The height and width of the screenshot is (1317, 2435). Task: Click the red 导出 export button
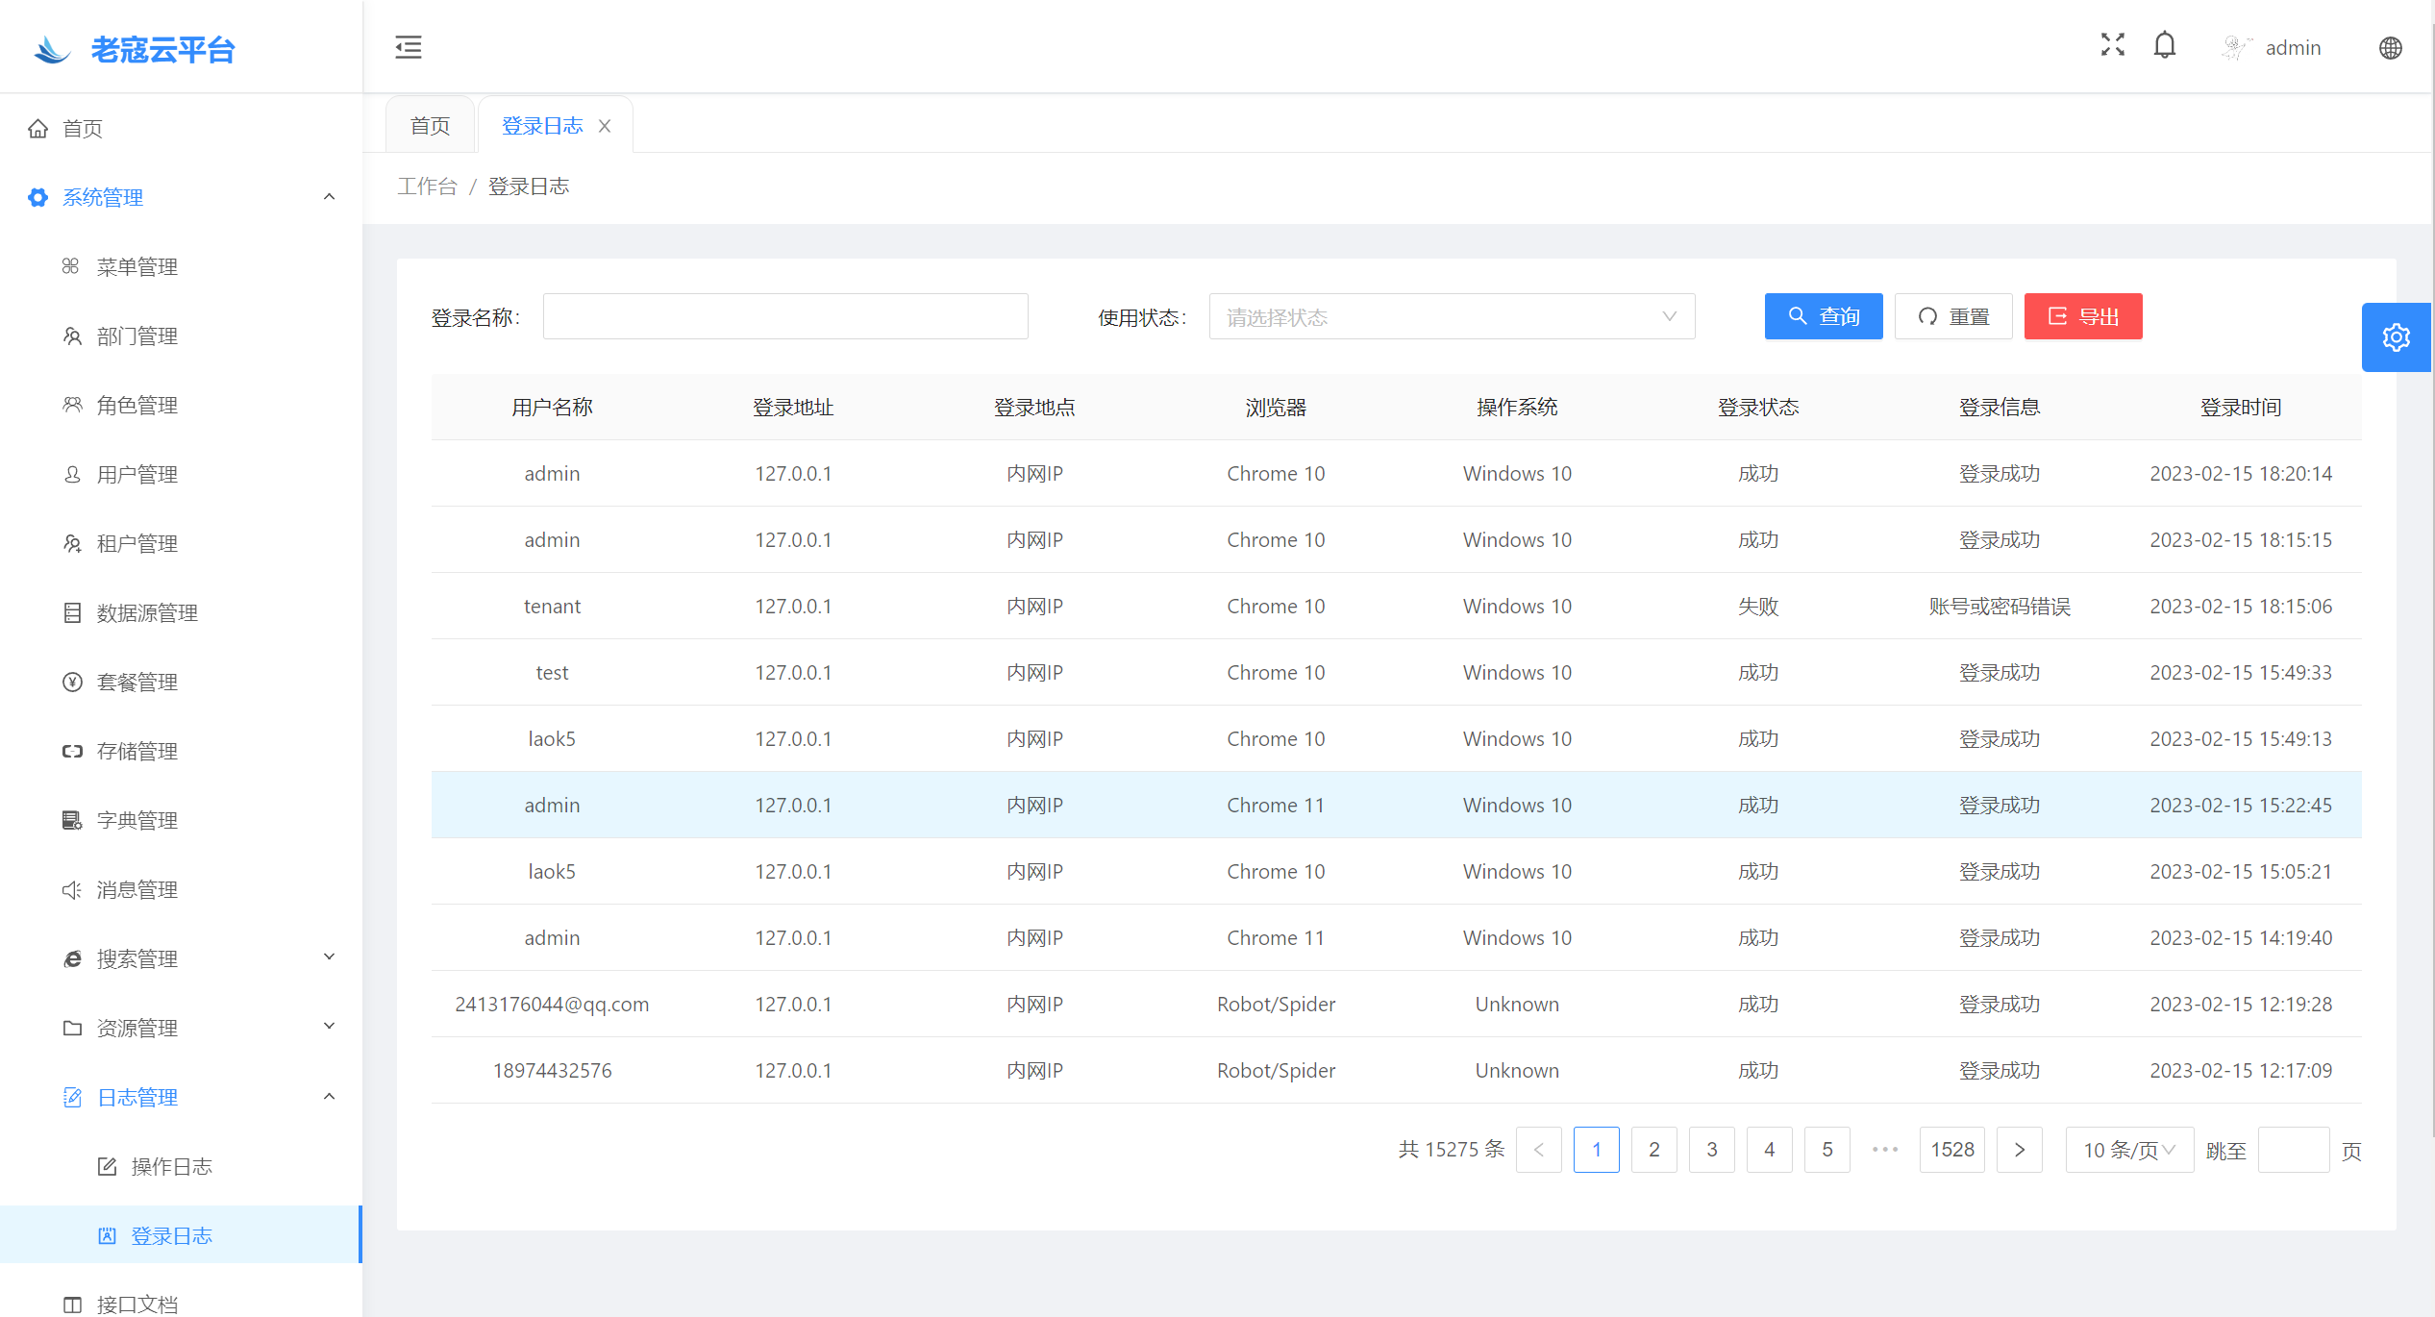click(2082, 316)
